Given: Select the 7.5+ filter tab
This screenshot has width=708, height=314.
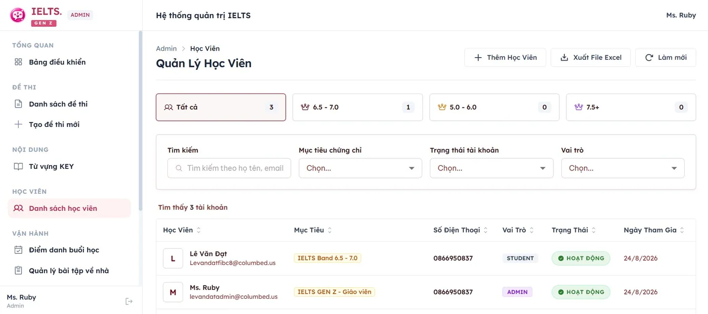Looking at the screenshot, I should tap(631, 107).
